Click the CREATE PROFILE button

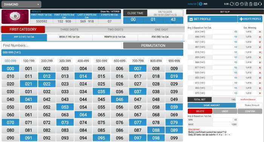point(250,19)
